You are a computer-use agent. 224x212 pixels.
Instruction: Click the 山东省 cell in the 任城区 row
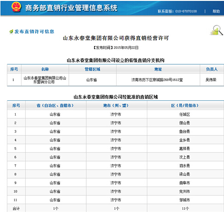[x=55, y=114]
